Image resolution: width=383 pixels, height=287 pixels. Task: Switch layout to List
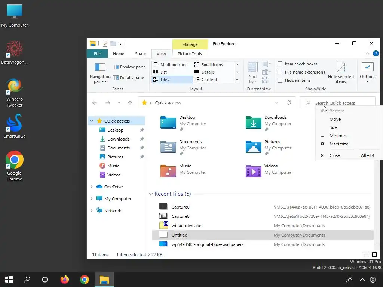160,72
